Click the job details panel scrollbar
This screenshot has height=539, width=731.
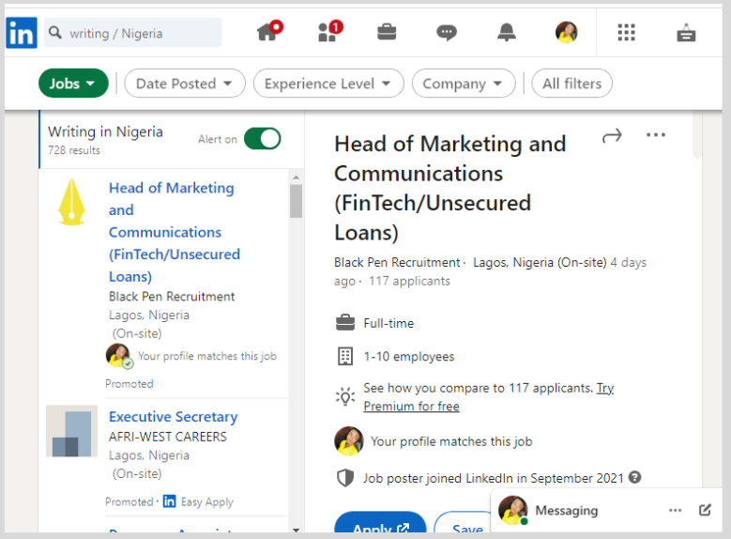point(697,135)
